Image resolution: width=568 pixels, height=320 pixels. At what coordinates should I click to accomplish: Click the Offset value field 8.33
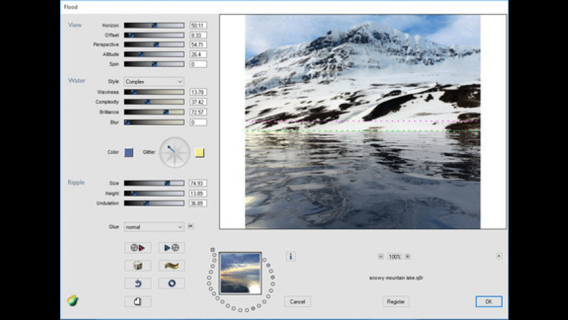point(198,35)
